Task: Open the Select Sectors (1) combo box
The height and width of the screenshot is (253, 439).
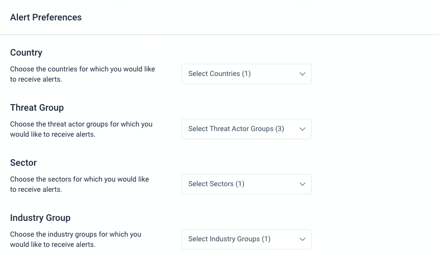Action: click(246, 184)
